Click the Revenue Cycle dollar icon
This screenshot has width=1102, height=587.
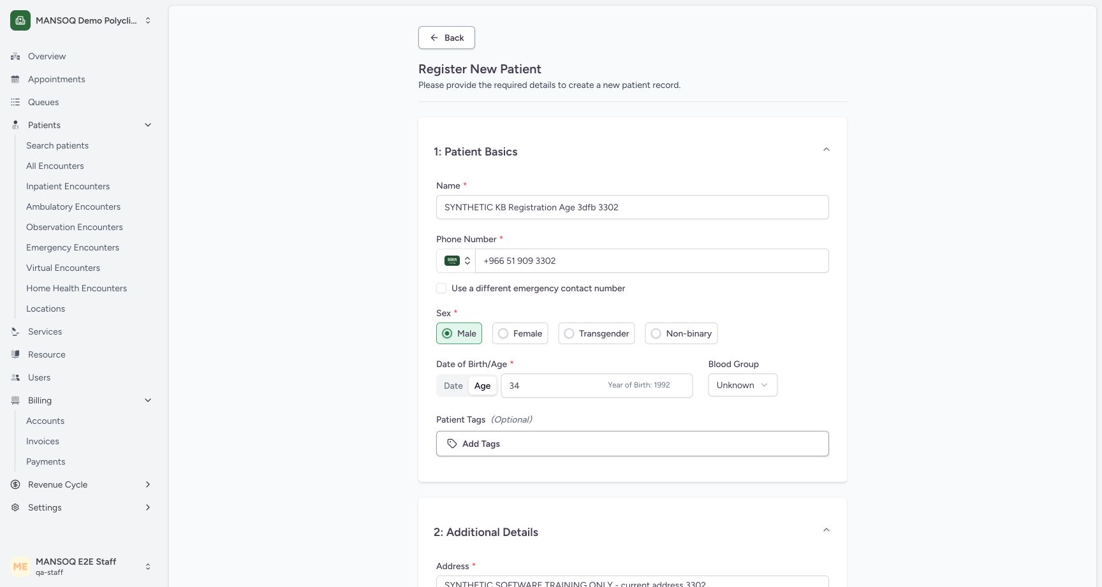click(x=15, y=484)
